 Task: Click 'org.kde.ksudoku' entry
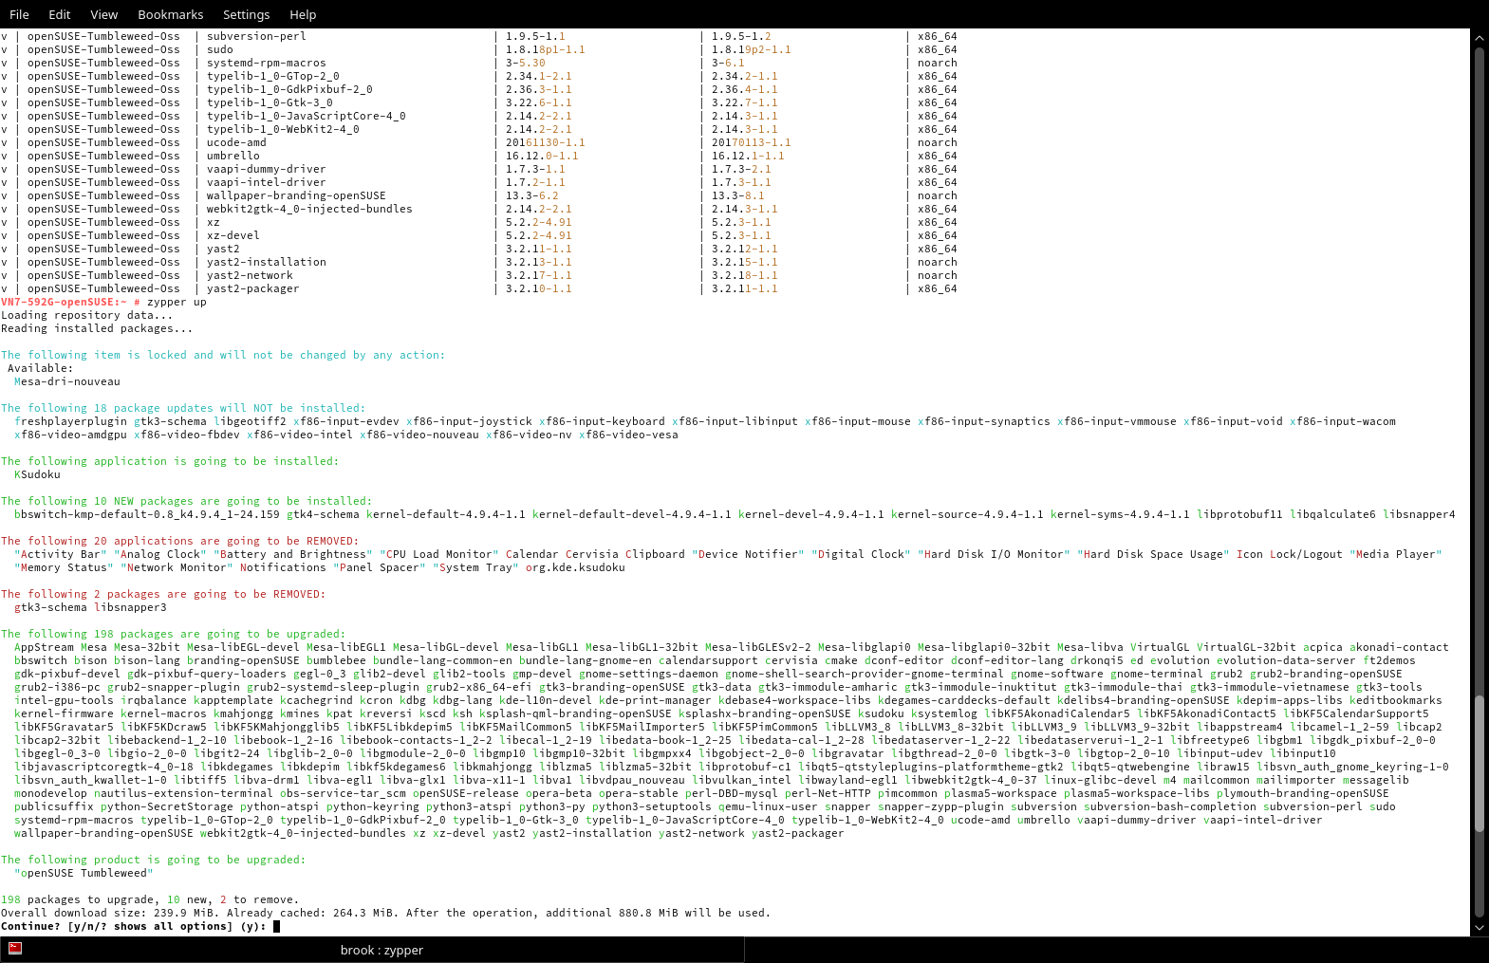(x=575, y=567)
